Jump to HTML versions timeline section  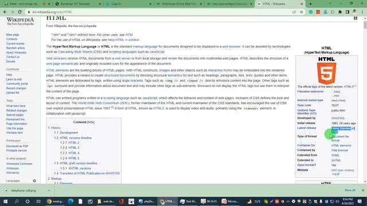(x=76, y=138)
